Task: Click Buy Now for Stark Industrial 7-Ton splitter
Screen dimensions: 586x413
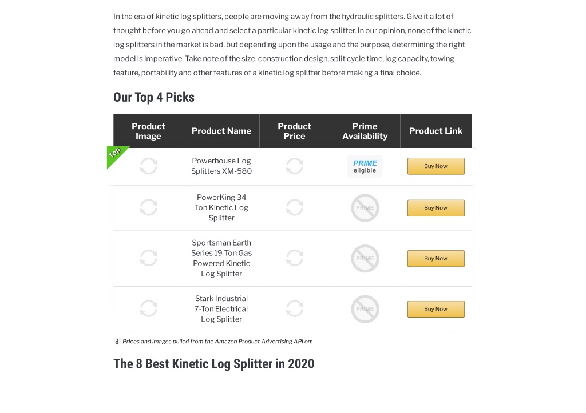Action: [x=435, y=309]
